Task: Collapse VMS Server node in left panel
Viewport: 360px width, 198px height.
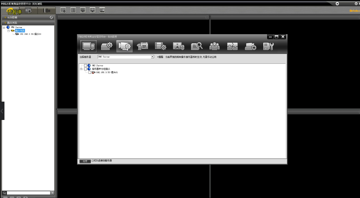Action: (x=4, y=27)
